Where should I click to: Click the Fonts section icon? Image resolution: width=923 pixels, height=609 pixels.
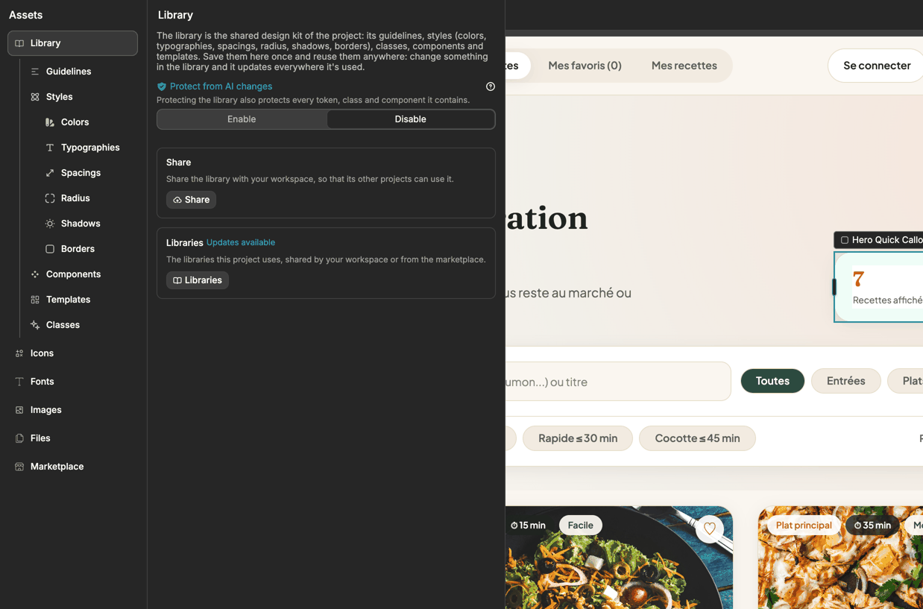pos(19,382)
